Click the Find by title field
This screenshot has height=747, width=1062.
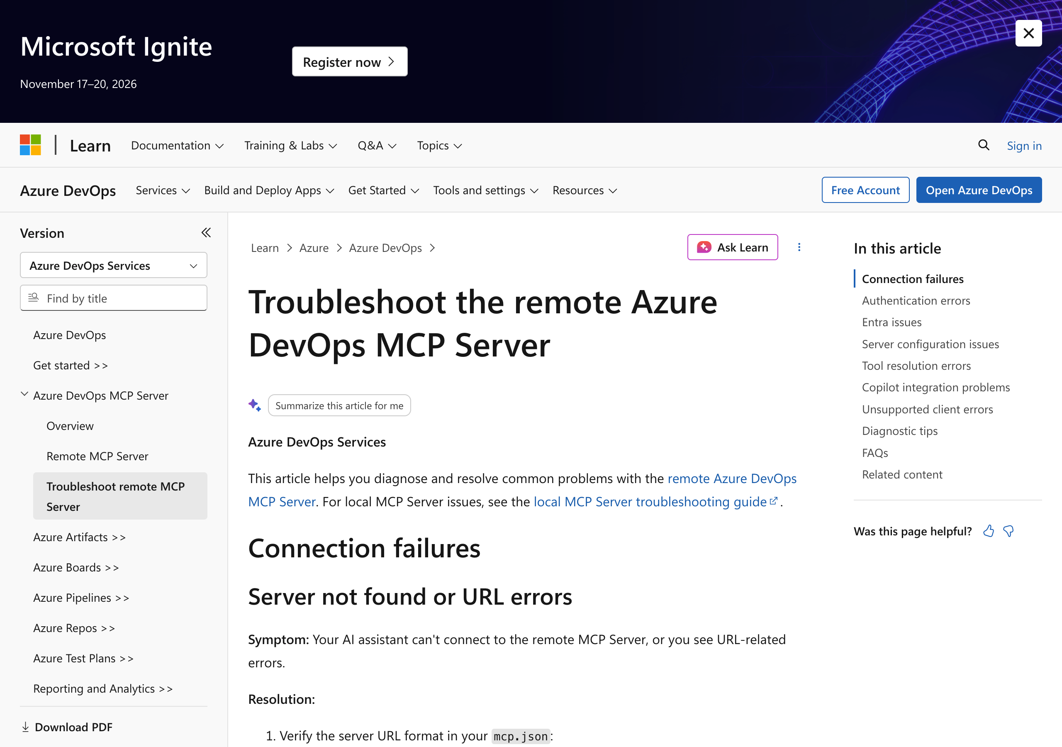pos(113,298)
